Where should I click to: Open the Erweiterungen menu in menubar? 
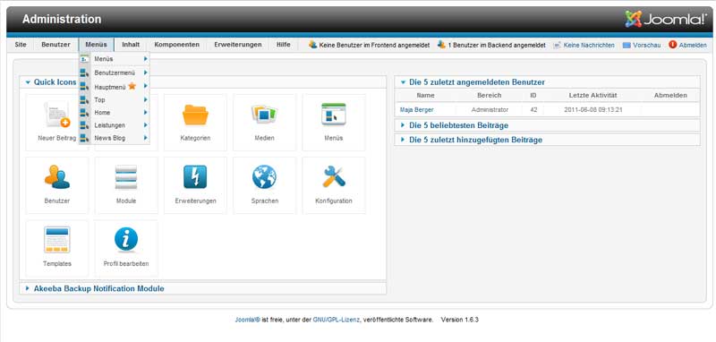click(238, 45)
